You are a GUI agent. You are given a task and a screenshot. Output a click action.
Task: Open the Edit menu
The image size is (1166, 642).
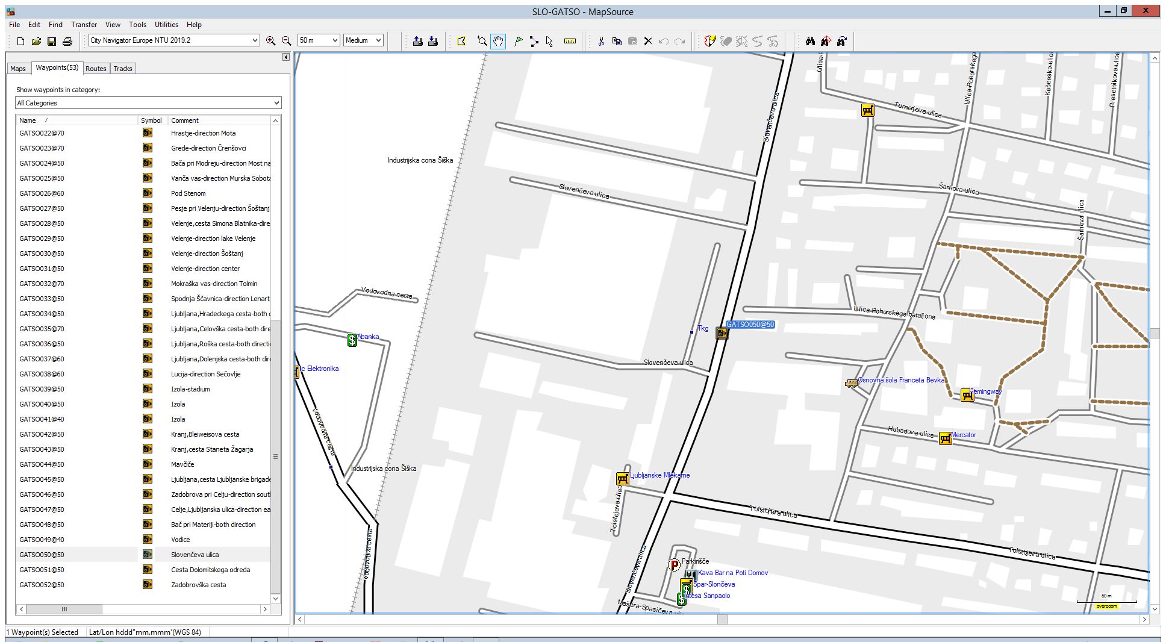coord(34,25)
